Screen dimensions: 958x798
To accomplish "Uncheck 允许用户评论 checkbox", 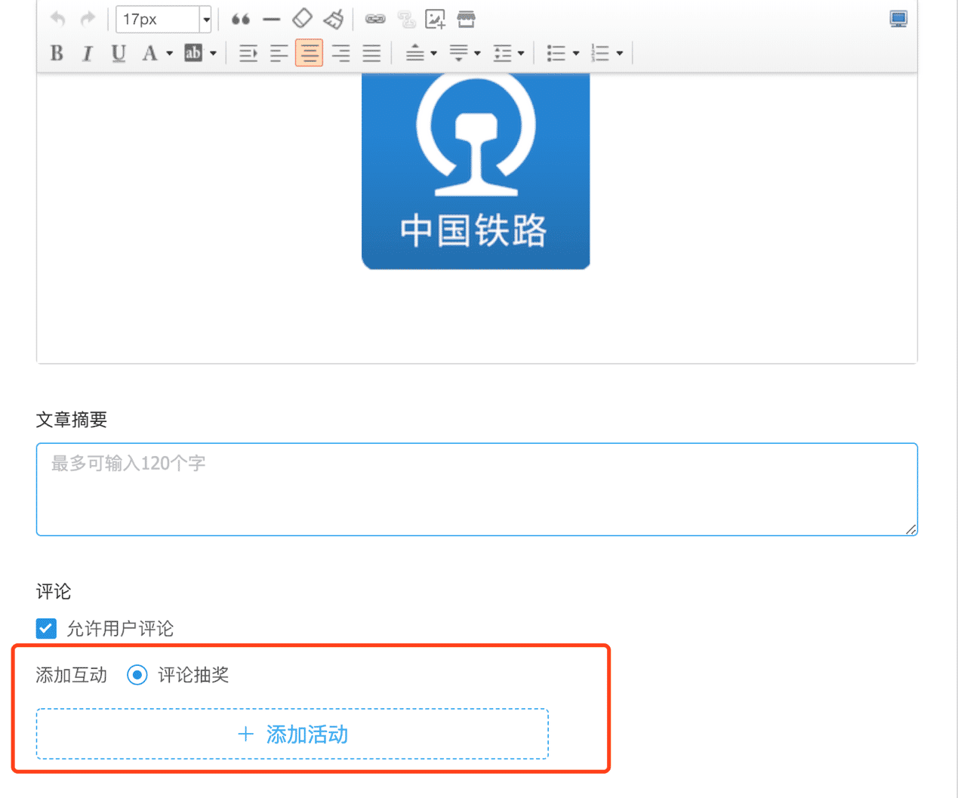I will click(46, 628).
